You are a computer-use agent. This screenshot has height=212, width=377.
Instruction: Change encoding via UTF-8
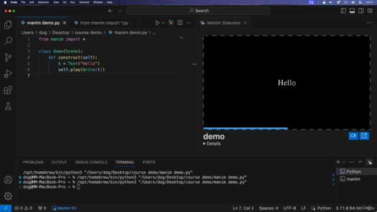tap(289, 208)
